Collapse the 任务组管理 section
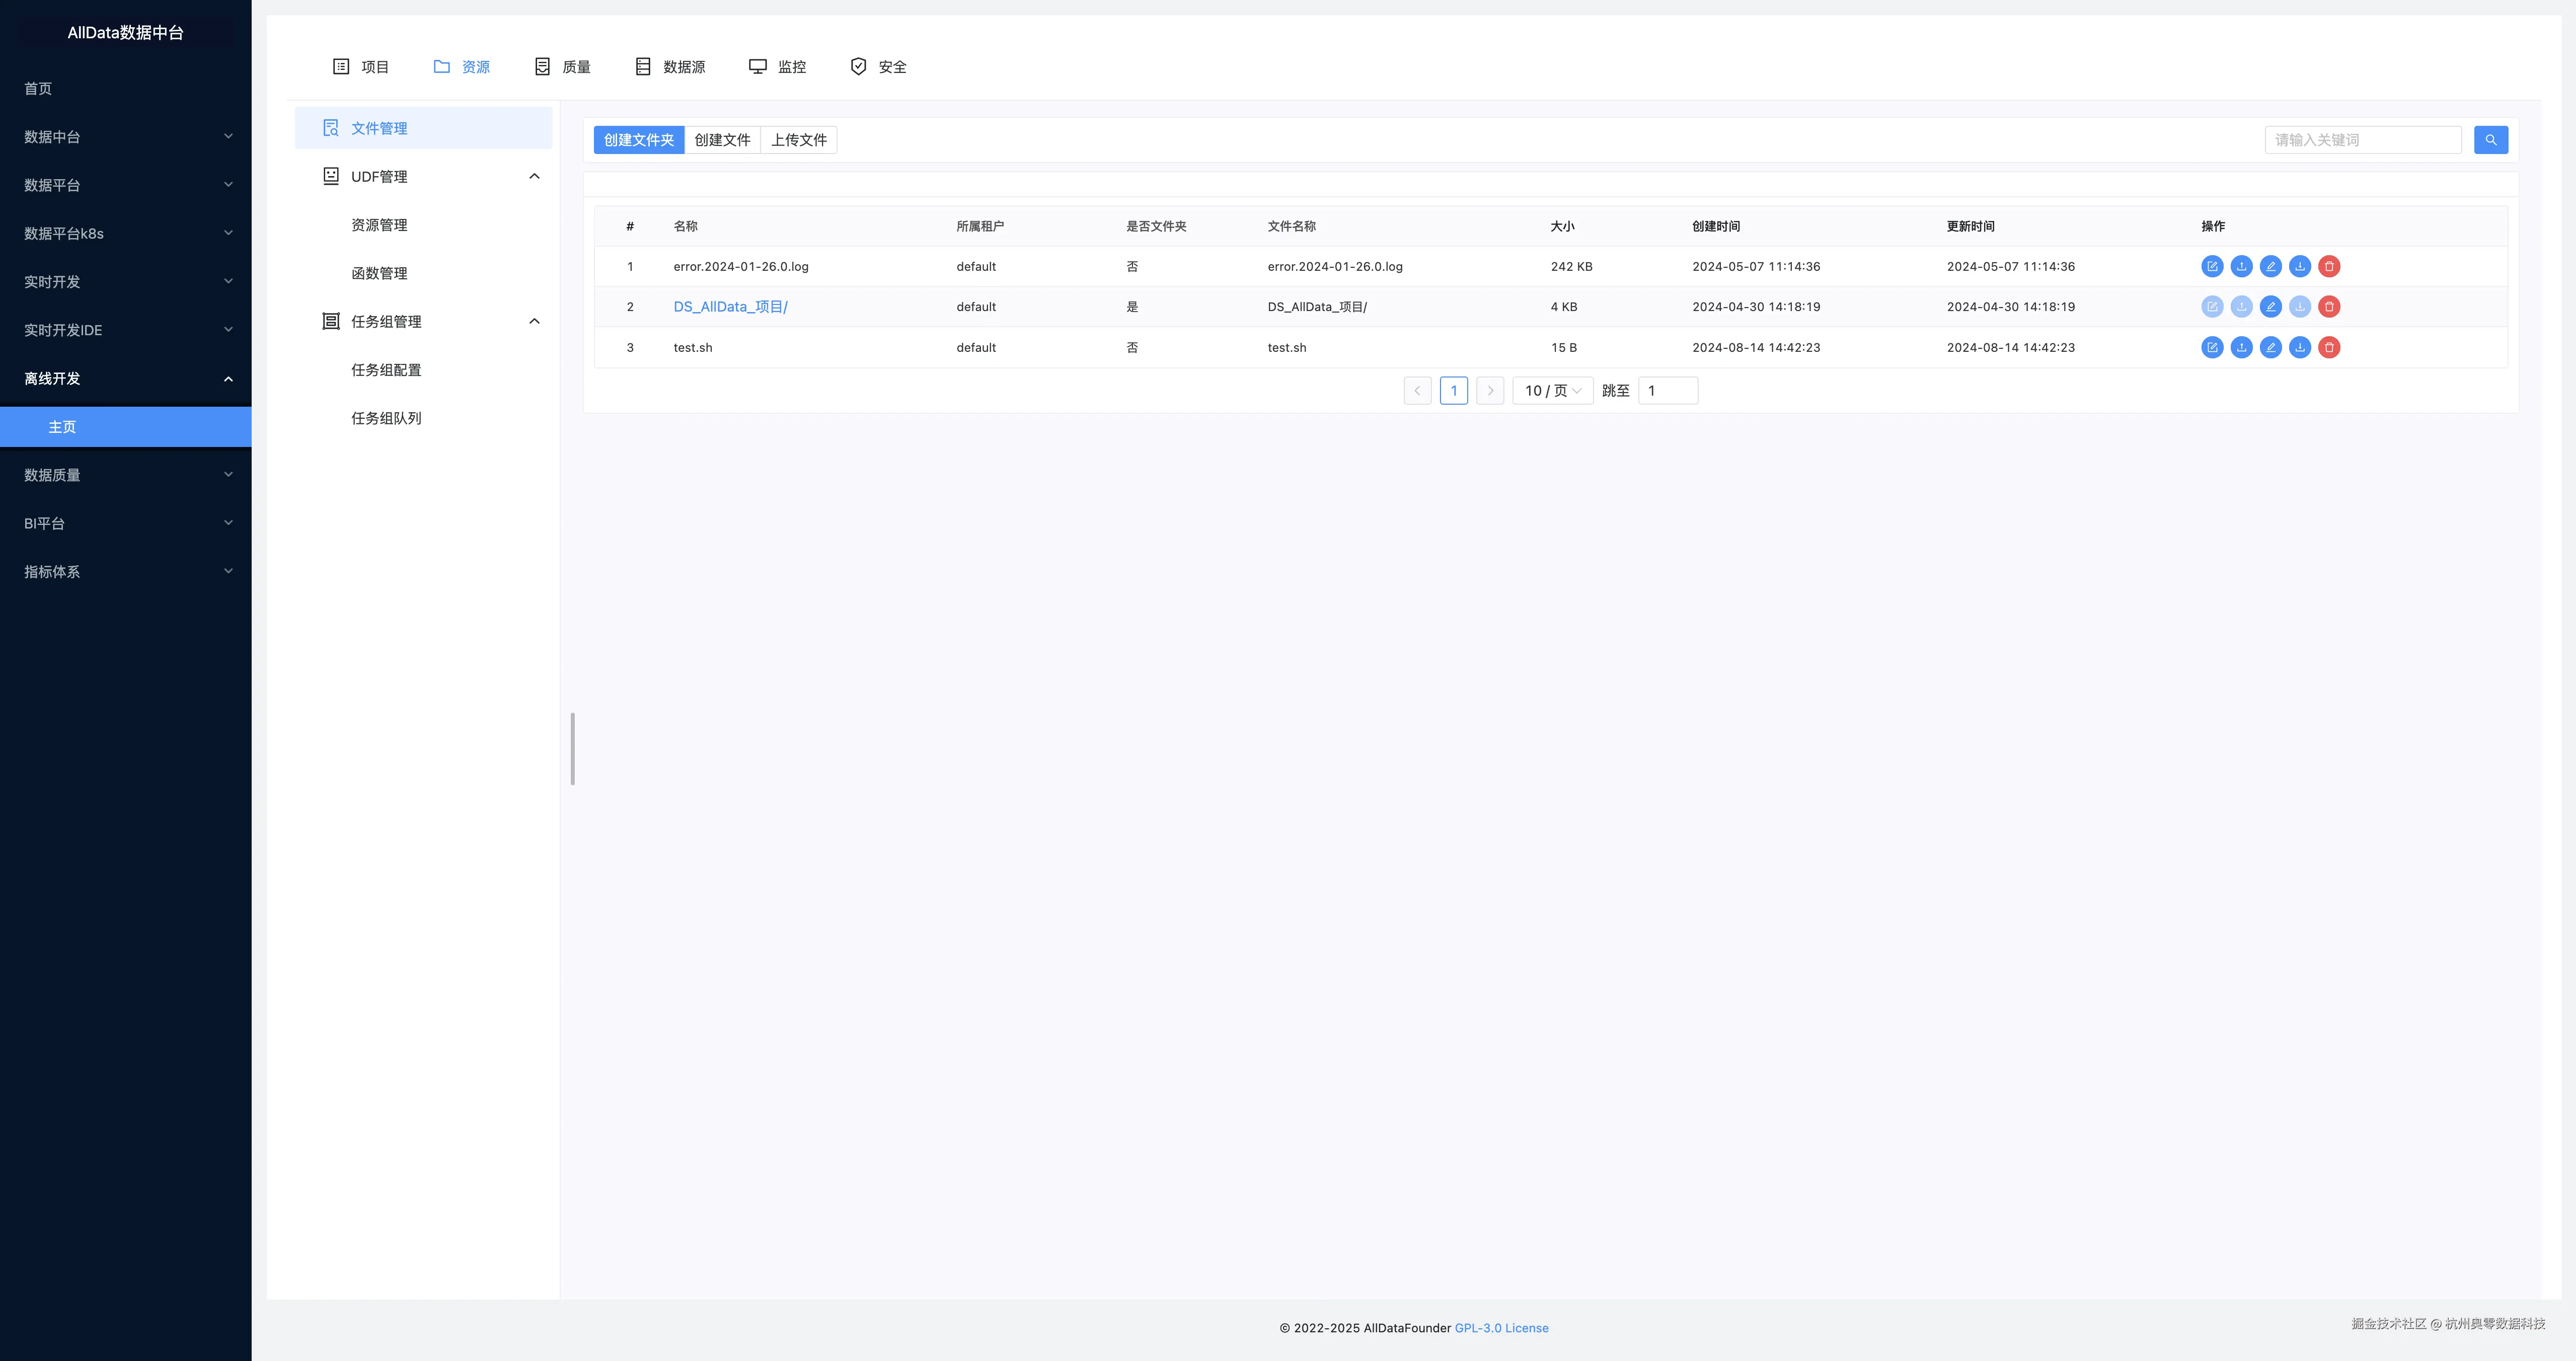The height and width of the screenshot is (1361, 2576). tap(534, 321)
